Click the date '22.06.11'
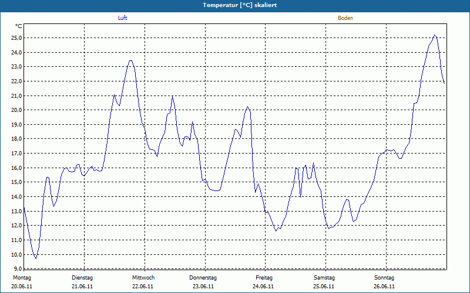This screenshot has width=470, height=293. coord(143,287)
